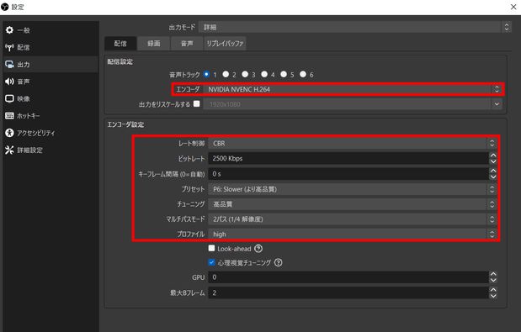Click the 一般 gear icon in sidebar

point(9,30)
